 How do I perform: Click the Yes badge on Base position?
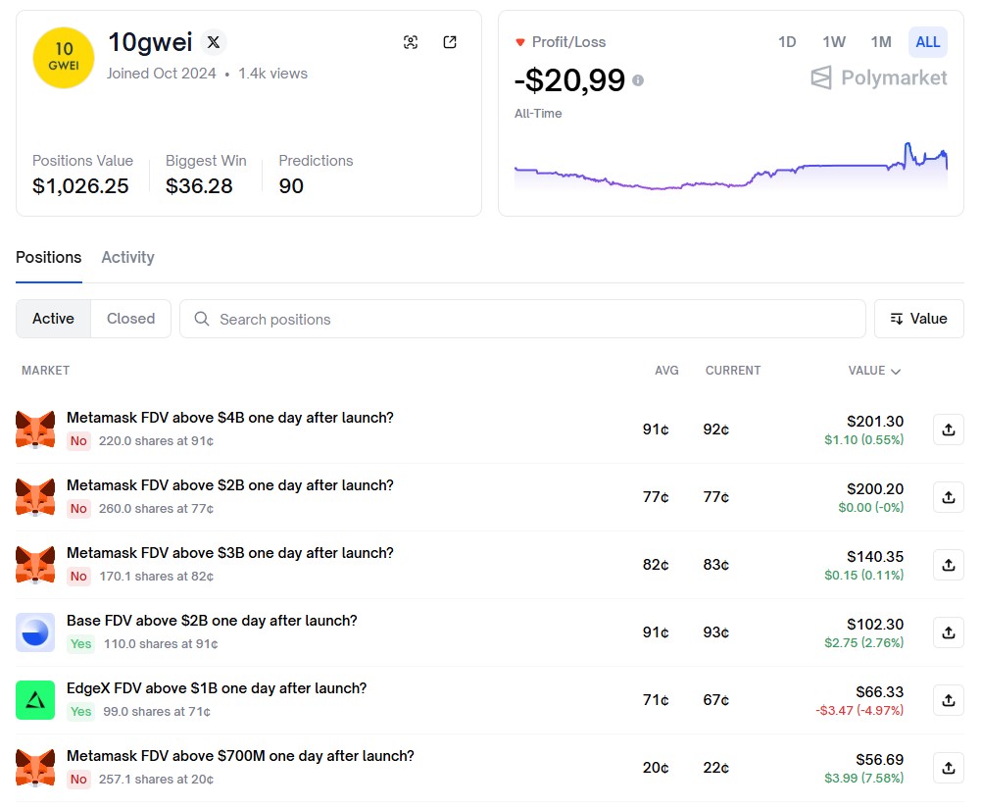[x=80, y=643]
